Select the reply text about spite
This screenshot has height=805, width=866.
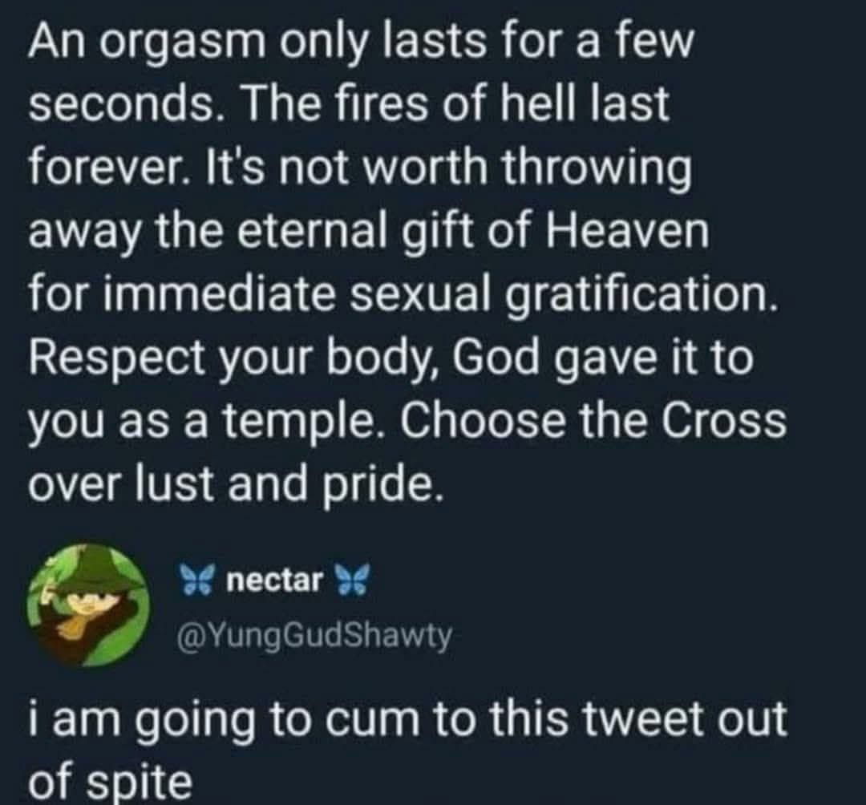[x=407, y=750]
